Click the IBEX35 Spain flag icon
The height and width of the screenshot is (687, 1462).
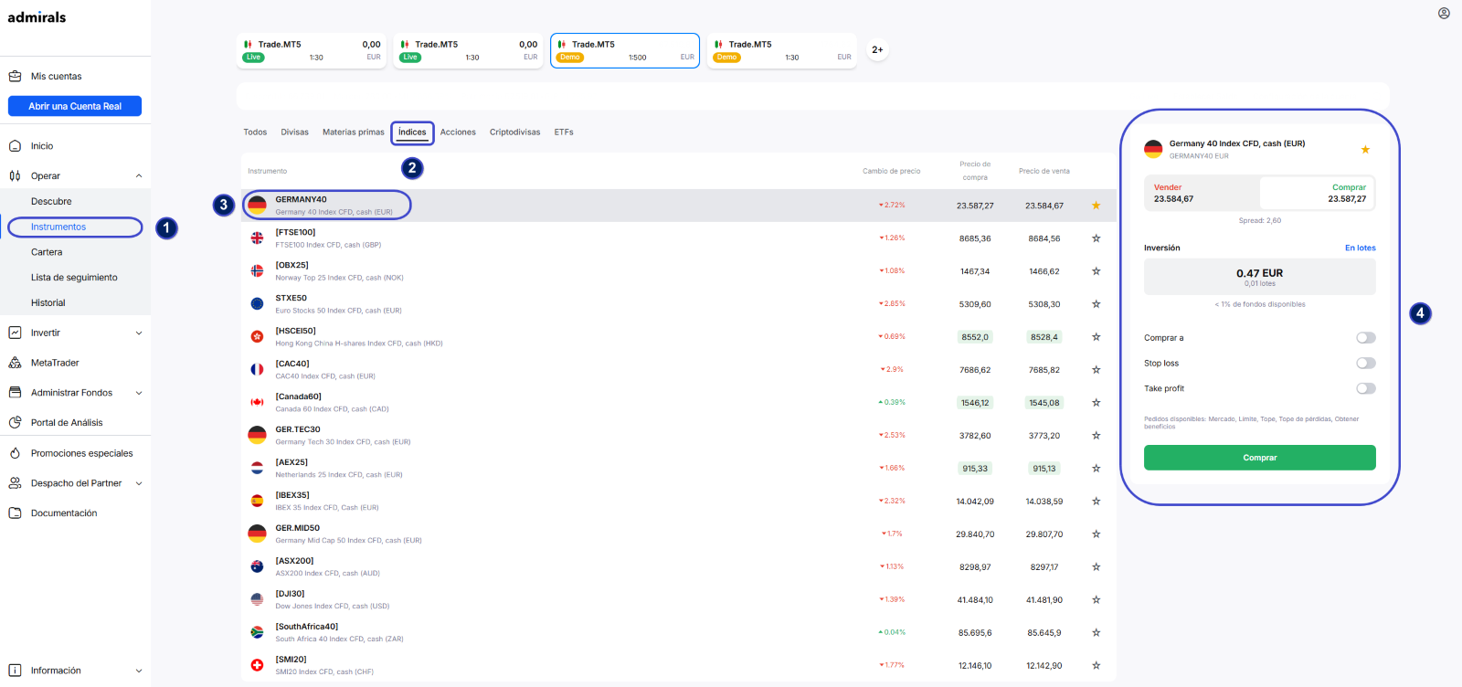pos(257,502)
